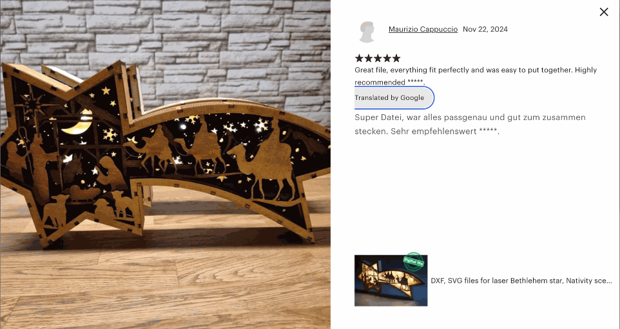Open the DXF, SVG files listing title
620x329 pixels.
[521, 281]
